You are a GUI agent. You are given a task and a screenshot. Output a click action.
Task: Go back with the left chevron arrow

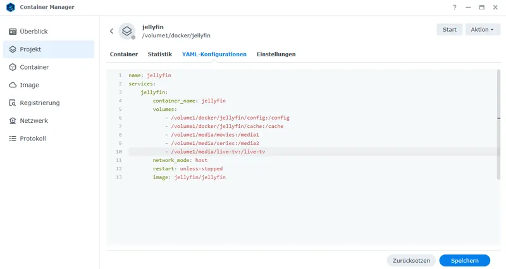pos(112,31)
